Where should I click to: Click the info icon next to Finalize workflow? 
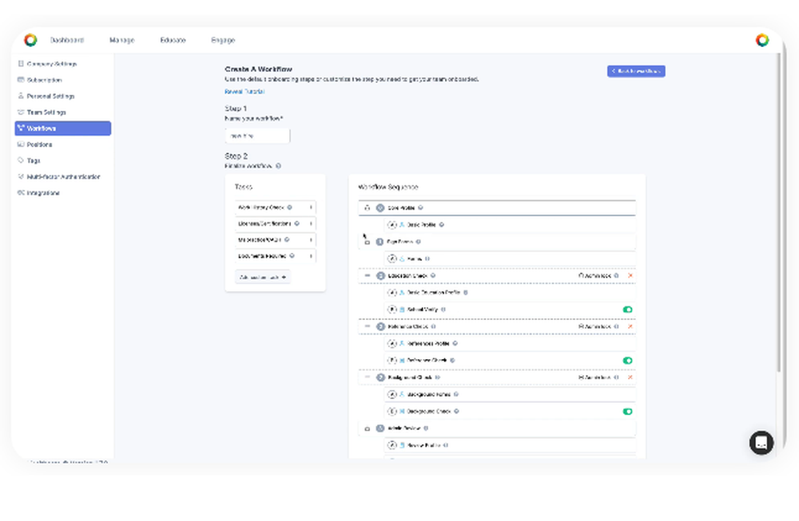278,166
